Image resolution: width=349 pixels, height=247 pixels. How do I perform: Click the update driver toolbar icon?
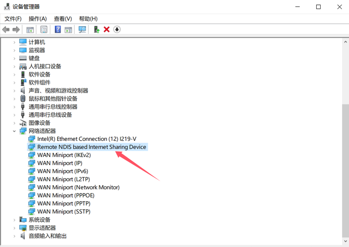96,30
